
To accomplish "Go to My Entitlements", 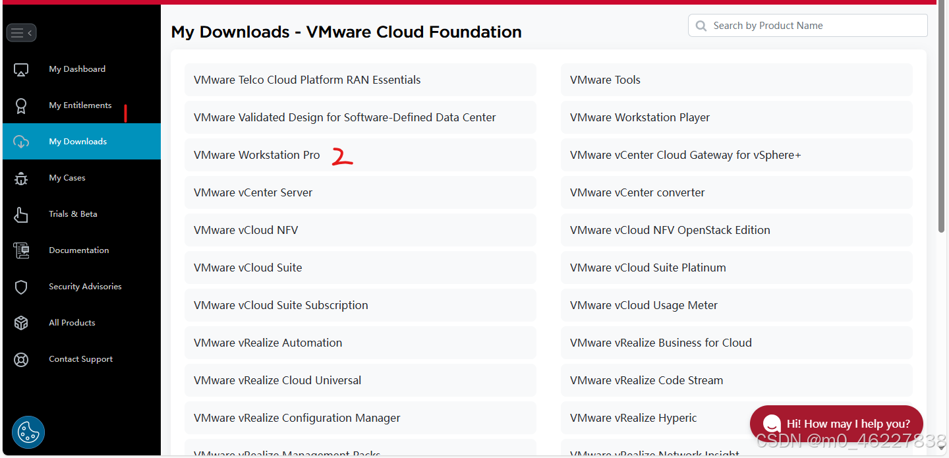I will pyautogui.click(x=82, y=105).
